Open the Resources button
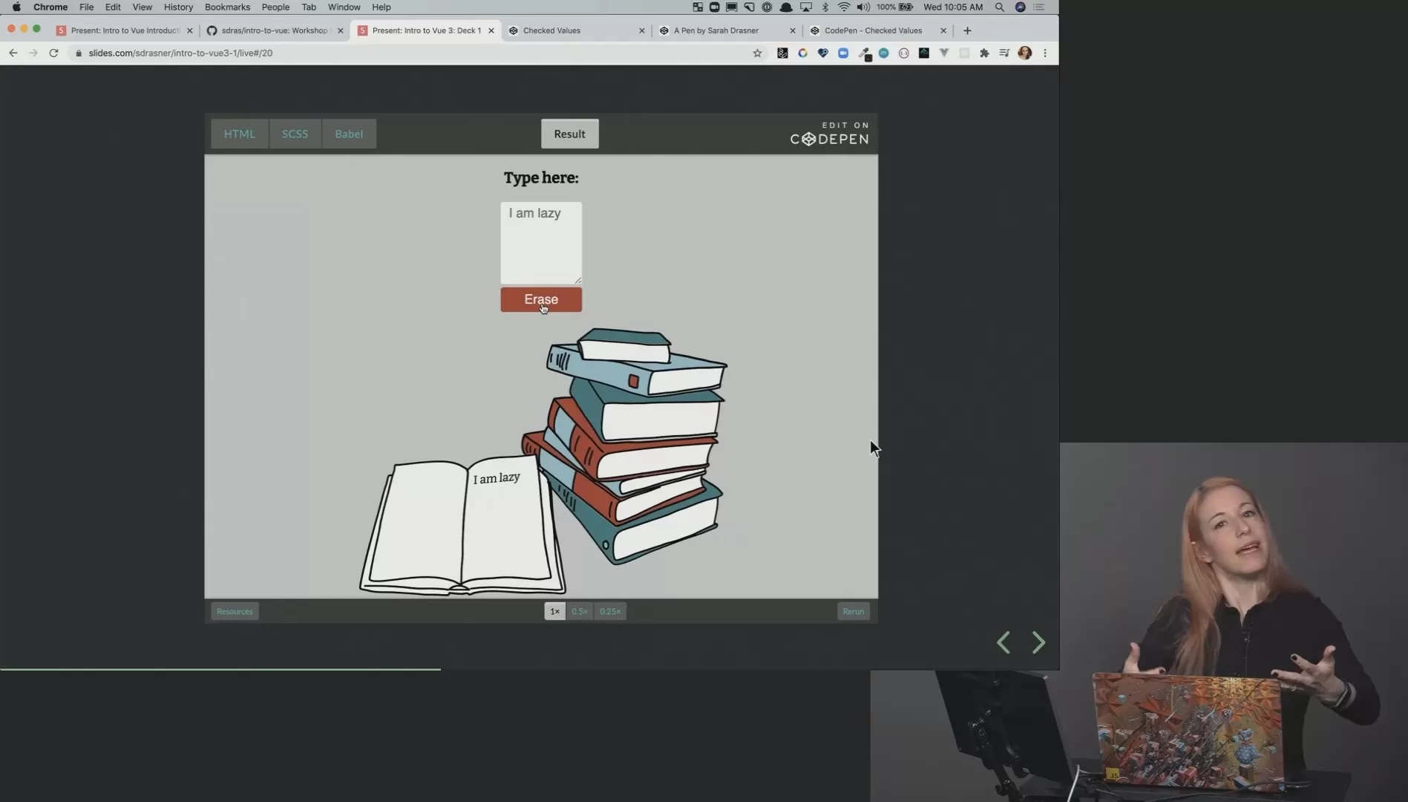This screenshot has height=802, width=1408. [235, 611]
